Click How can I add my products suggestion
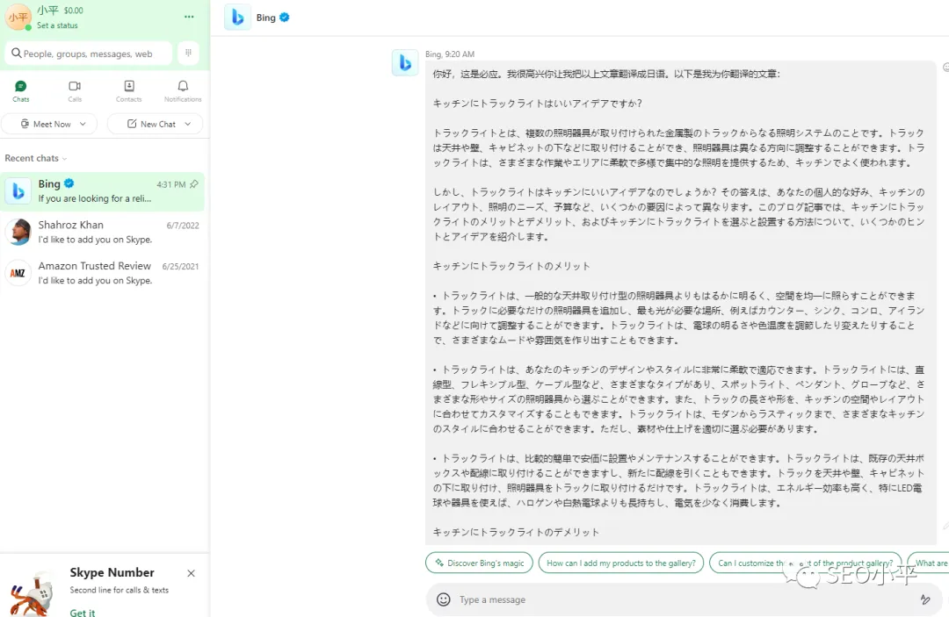949x617 pixels. [x=621, y=563]
